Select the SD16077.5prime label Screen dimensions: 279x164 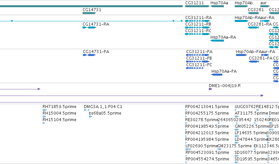(x=251, y=153)
